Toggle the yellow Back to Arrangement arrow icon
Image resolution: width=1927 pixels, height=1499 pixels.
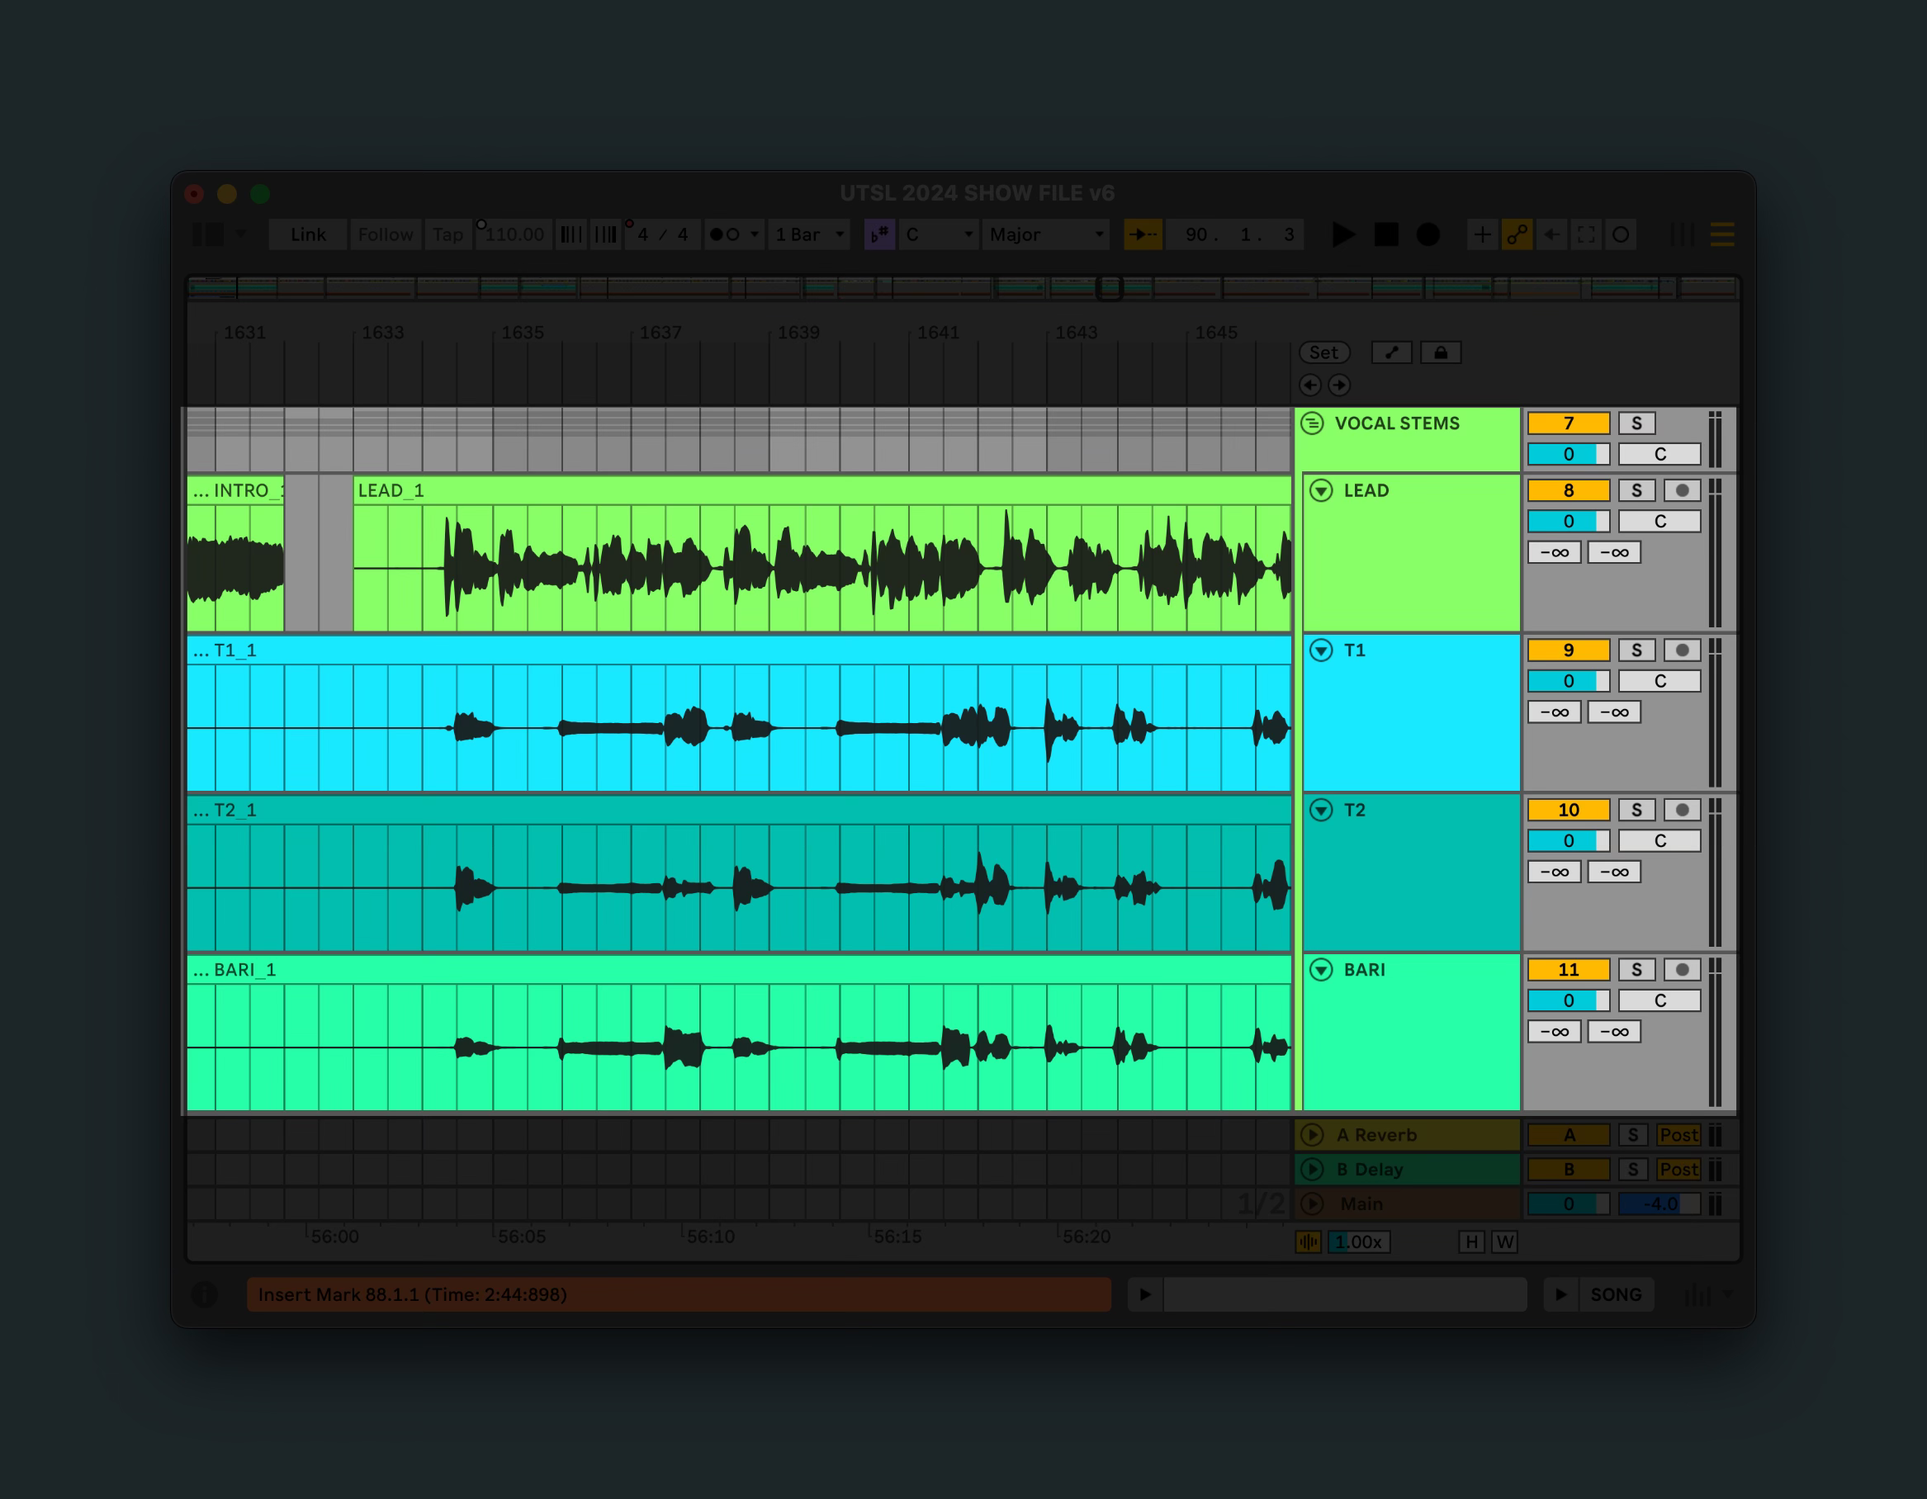coord(1143,234)
